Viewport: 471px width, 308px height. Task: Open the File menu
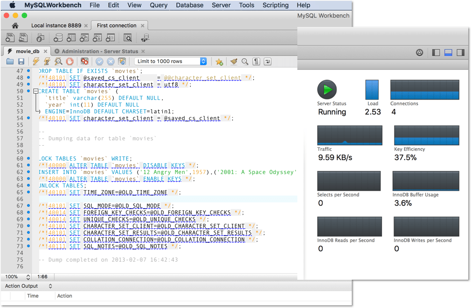tap(94, 5)
